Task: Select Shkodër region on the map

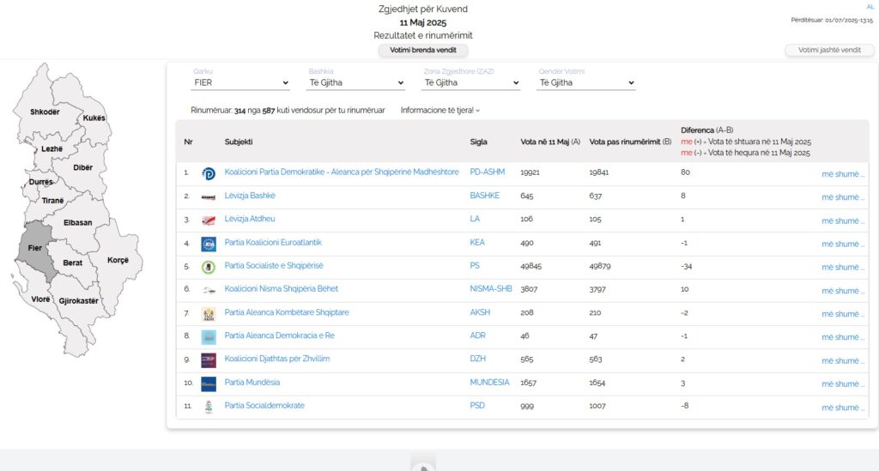Action: pos(45,112)
